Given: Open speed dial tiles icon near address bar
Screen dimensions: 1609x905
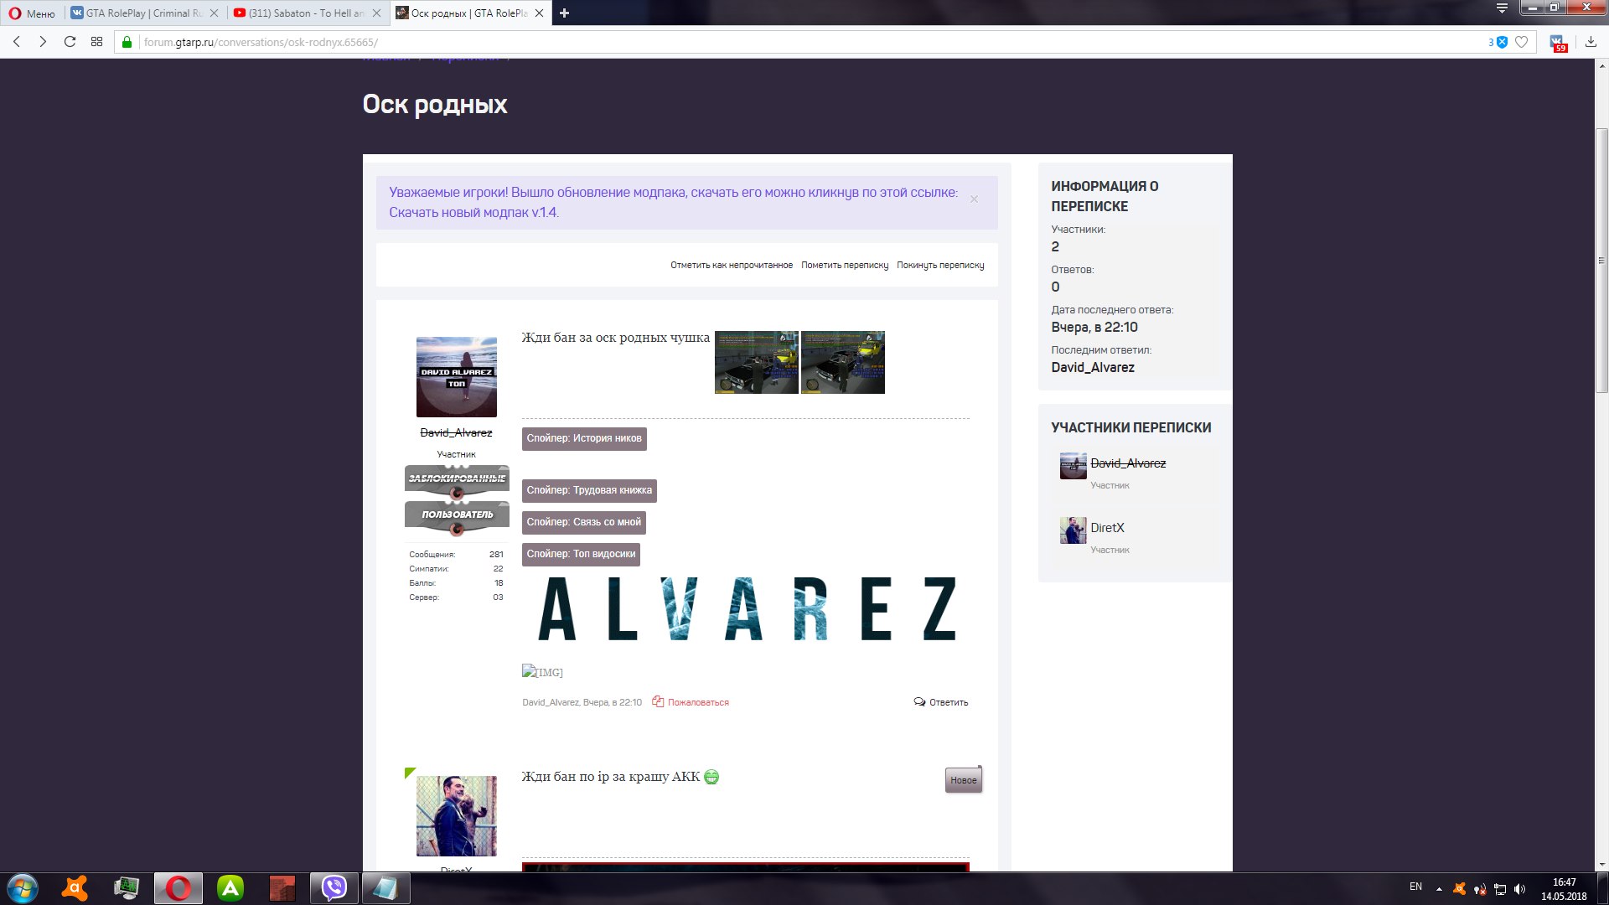Looking at the screenshot, I should pyautogui.click(x=95, y=41).
